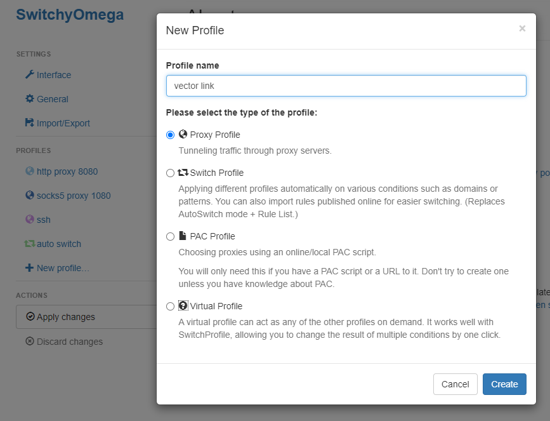
Task: Click the Create button
Action: (504, 384)
